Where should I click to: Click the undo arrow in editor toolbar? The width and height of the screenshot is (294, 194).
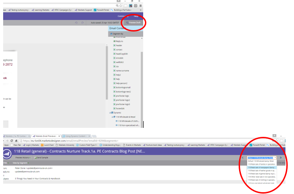76,23
